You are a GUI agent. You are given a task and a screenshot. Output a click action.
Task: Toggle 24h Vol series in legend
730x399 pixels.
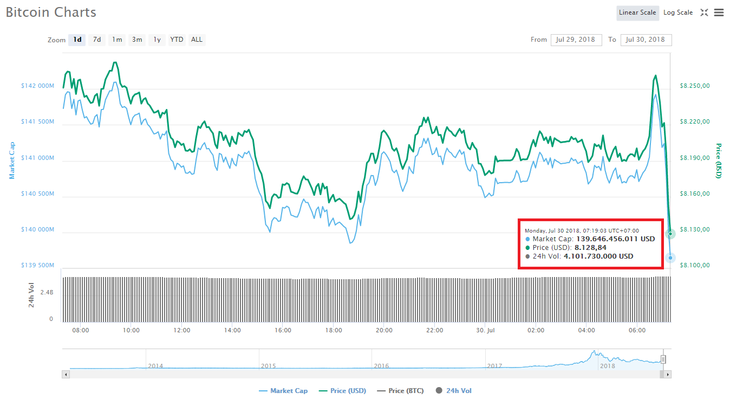[x=454, y=390]
